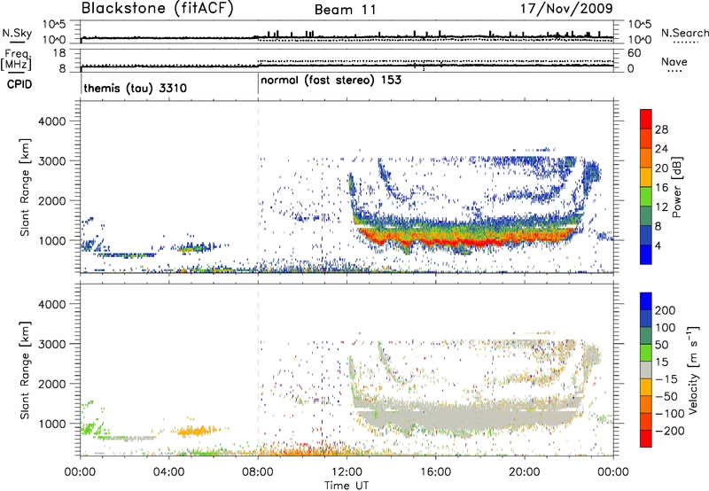This screenshot has width=709, height=491.
Task: Click the 'CPID' row label
Action: click(19, 84)
